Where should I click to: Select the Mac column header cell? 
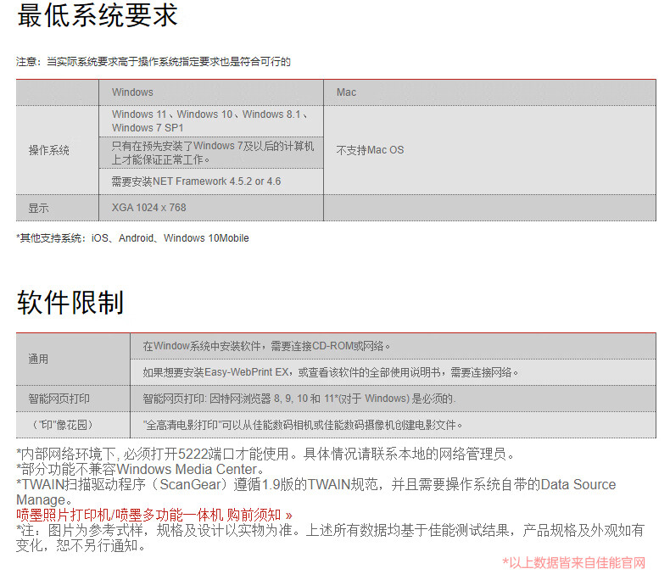pyautogui.click(x=489, y=92)
